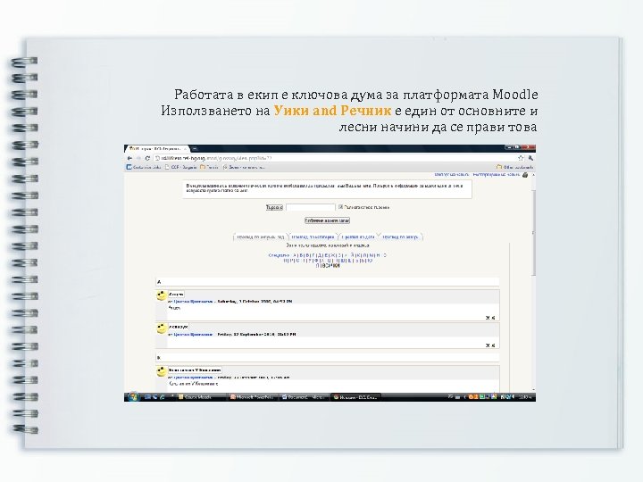The height and width of the screenshot is (482, 643).
Task: Switch to the Document Word taskbar item
Action: point(304,396)
